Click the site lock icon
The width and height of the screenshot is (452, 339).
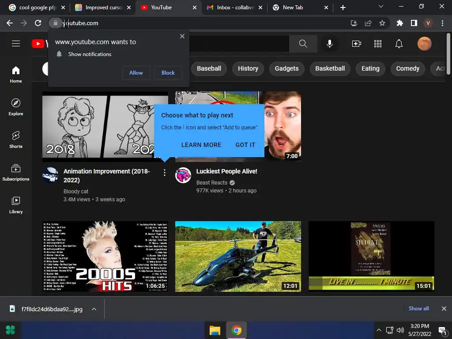(55, 23)
